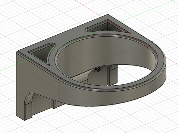Select the small screw hole on the back plate
The width and height of the screenshot is (178, 133).
click(x=97, y=70)
